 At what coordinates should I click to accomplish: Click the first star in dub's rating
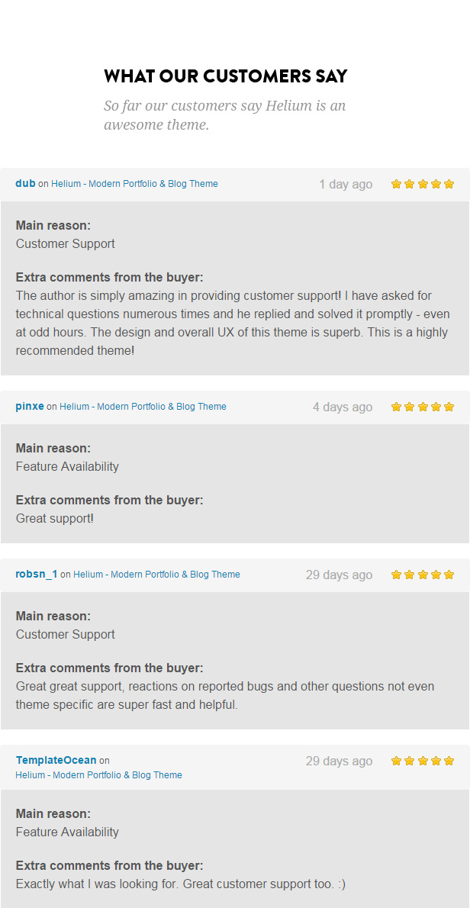coord(397,184)
